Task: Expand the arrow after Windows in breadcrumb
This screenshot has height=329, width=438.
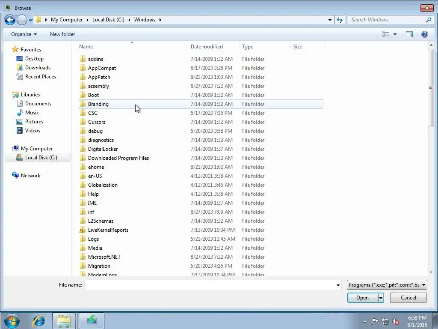Action: pyautogui.click(x=160, y=20)
